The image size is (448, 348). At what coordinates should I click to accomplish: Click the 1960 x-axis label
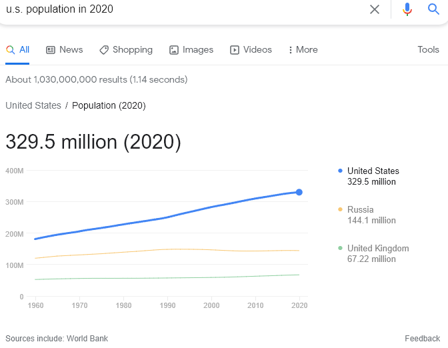point(35,305)
